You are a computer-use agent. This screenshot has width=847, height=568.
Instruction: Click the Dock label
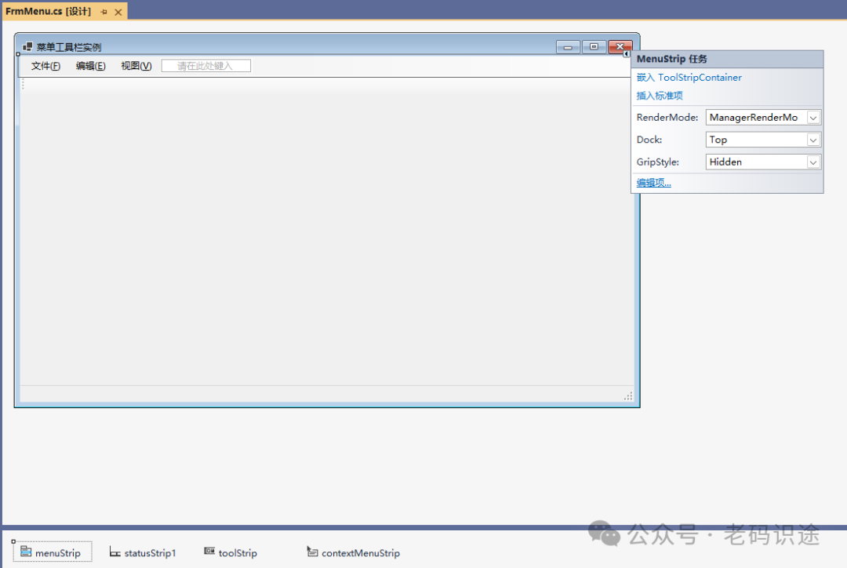[649, 140]
